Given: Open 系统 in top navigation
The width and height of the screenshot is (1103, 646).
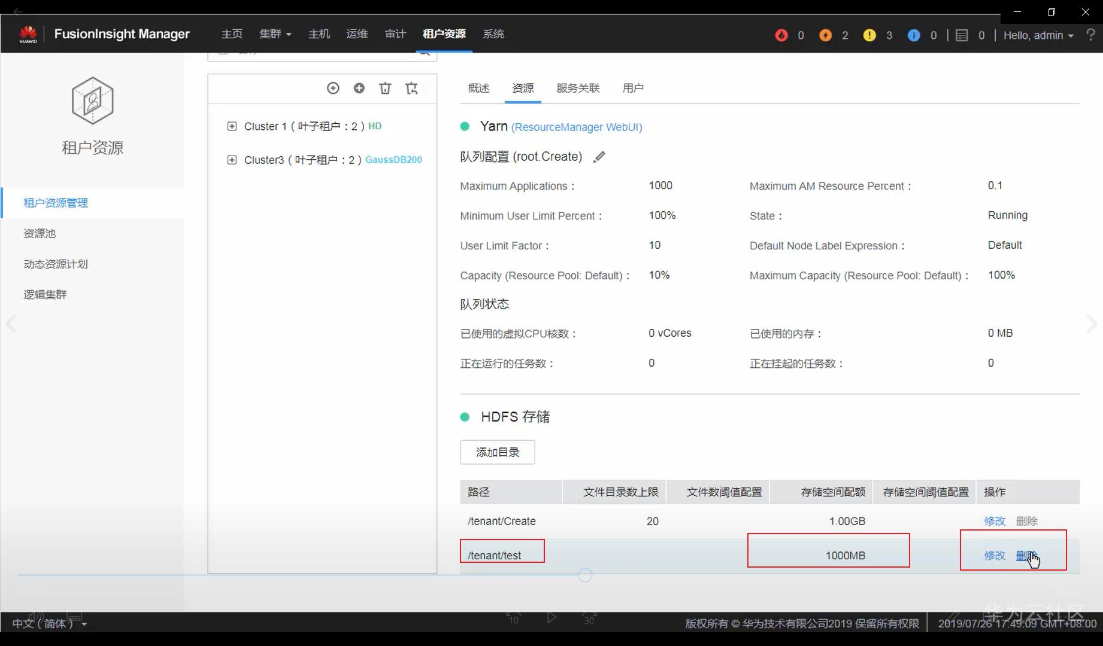Looking at the screenshot, I should tap(493, 34).
